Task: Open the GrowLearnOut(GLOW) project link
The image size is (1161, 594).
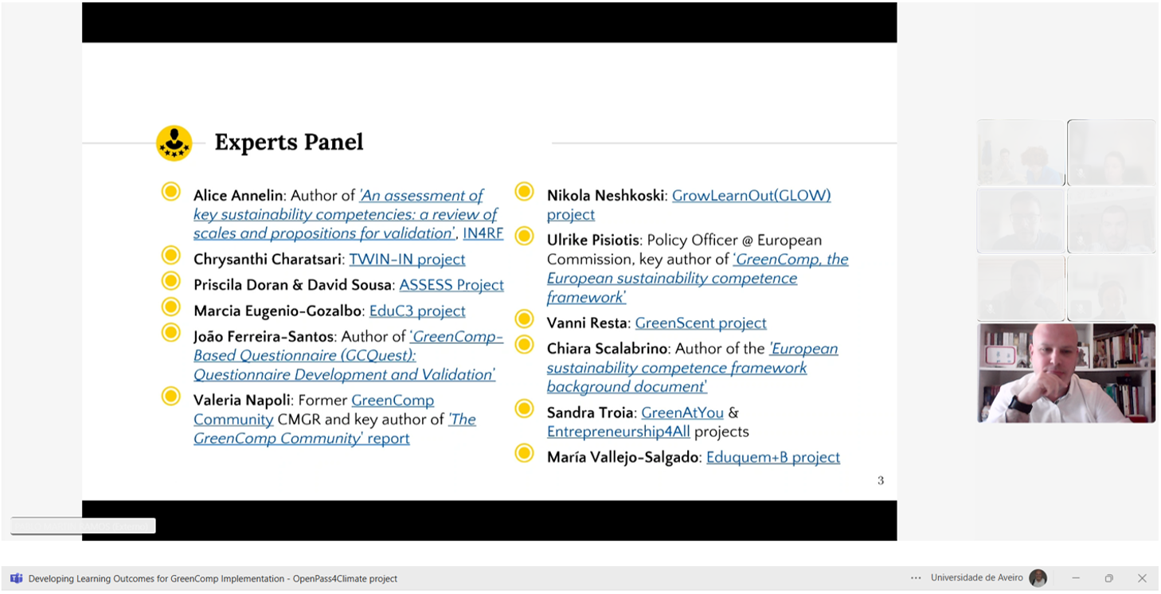Action: coord(689,205)
